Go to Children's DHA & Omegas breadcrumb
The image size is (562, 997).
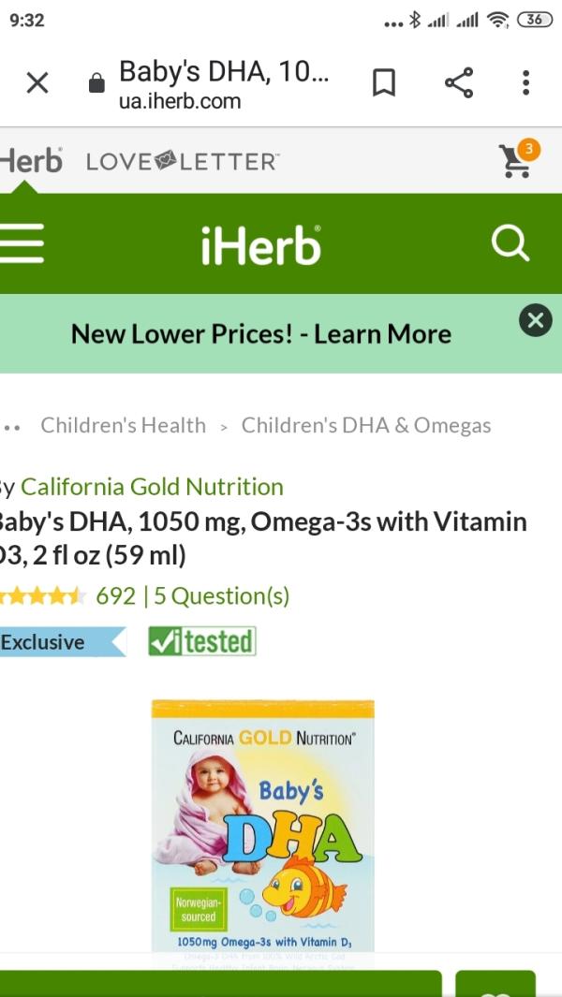pos(366,425)
